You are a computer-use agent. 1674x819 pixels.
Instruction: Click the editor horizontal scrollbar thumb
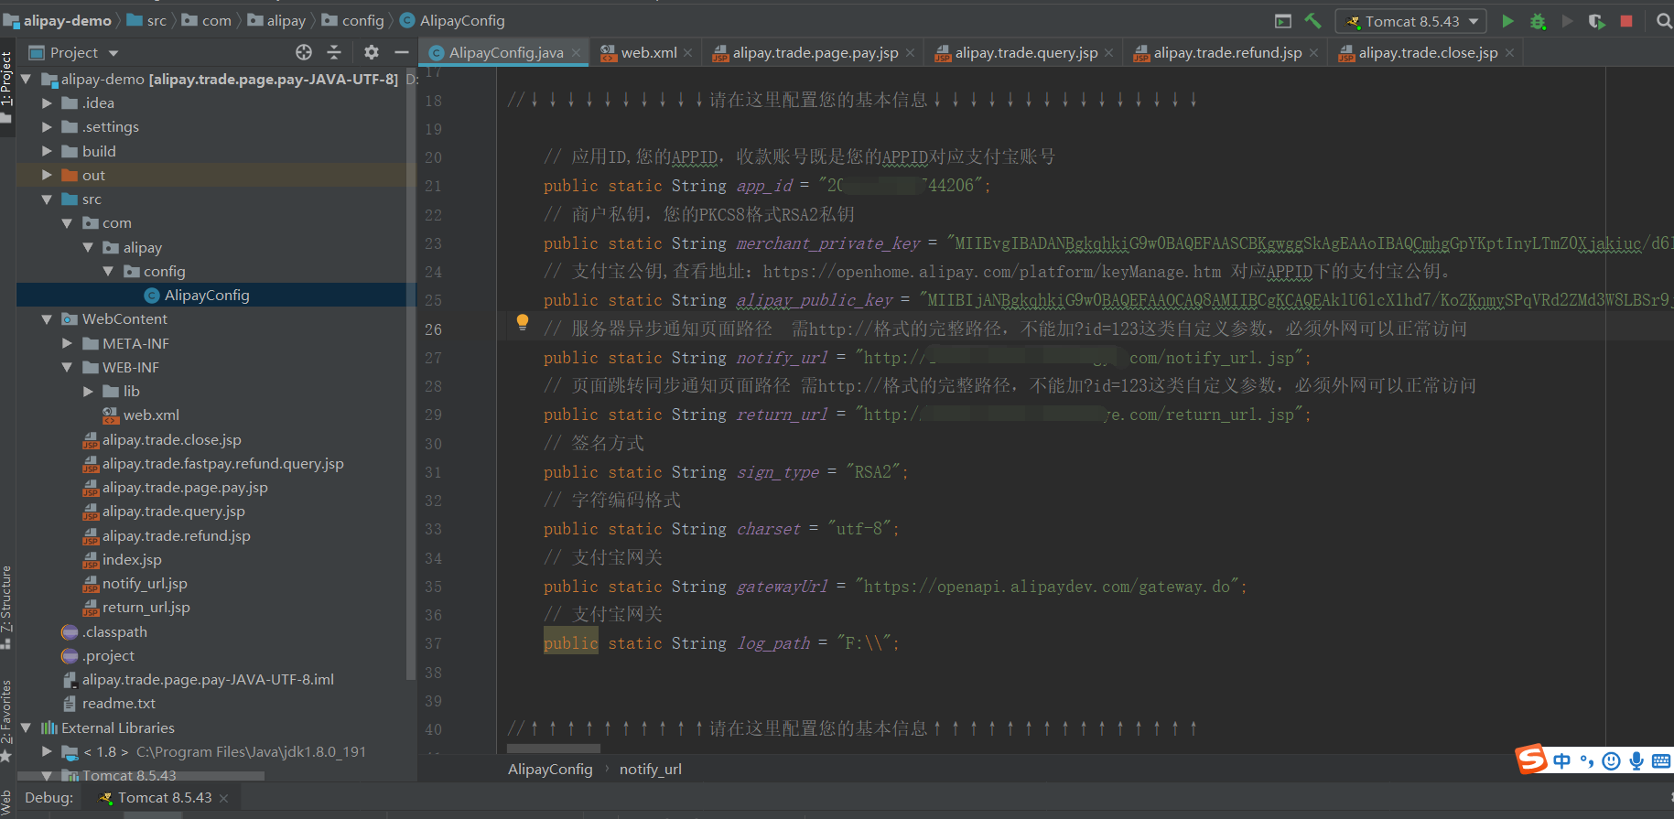tap(554, 749)
